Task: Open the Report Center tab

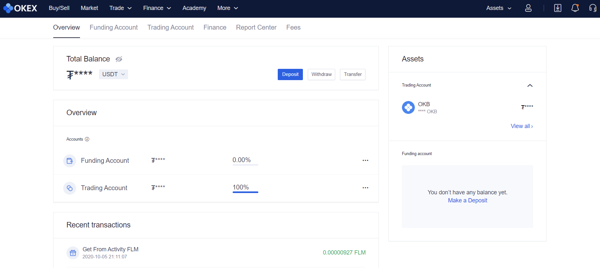Action: tap(256, 28)
